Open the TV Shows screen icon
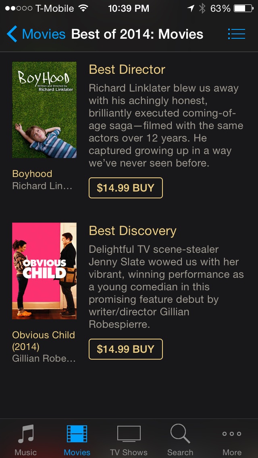This screenshot has height=458, width=258. (129, 434)
